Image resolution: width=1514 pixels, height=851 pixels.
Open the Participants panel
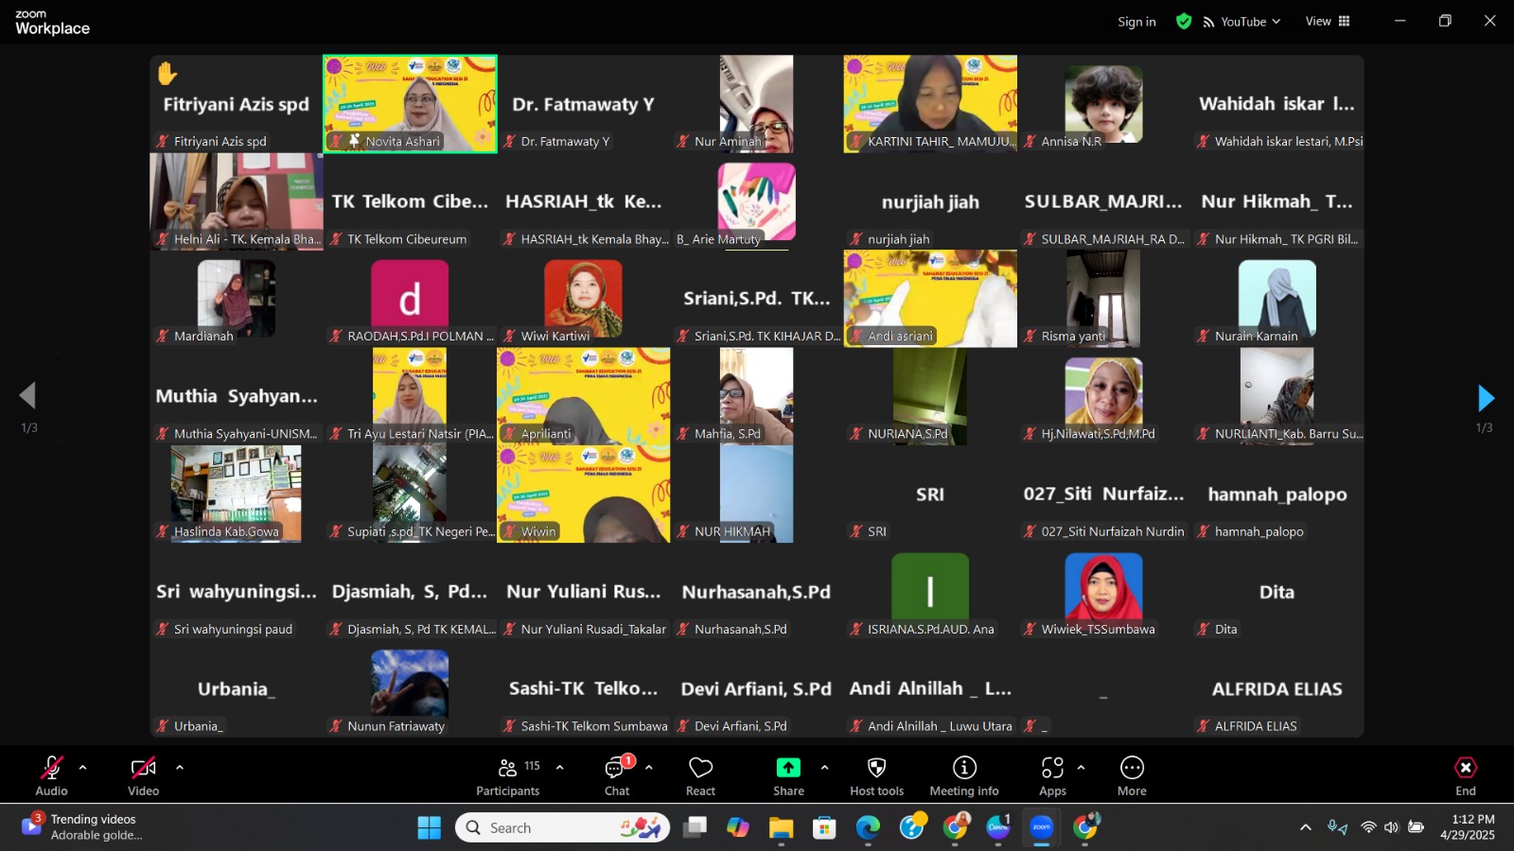tap(508, 775)
